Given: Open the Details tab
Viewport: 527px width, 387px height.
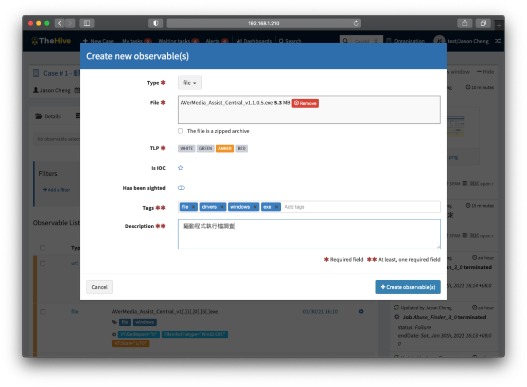Looking at the screenshot, I should coord(48,116).
